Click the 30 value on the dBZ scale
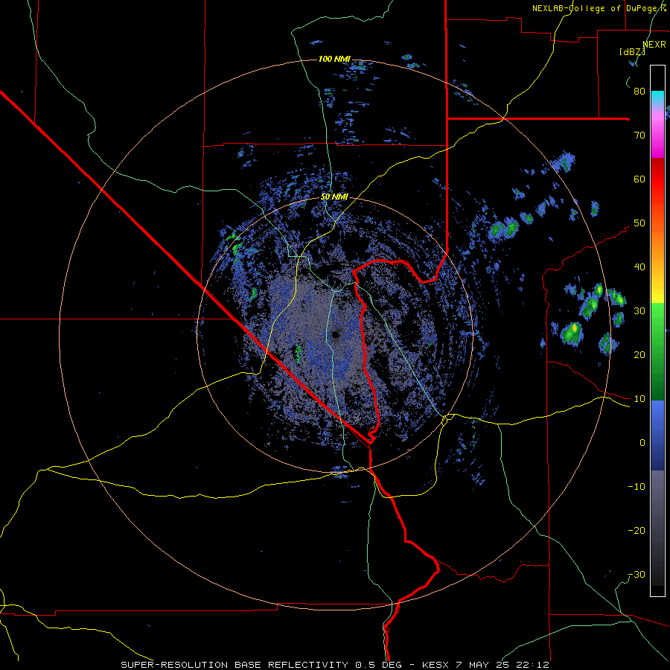This screenshot has height=670, width=670. (639, 310)
